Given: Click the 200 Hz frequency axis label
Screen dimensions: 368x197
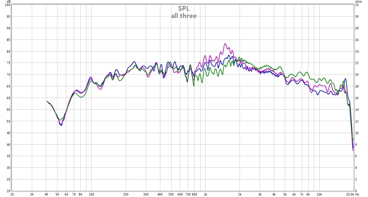Looking at the screenshot, I should coord(126,194).
